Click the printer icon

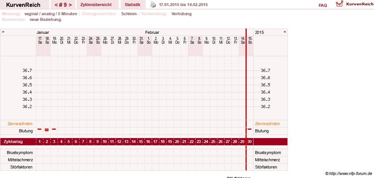point(153,5)
